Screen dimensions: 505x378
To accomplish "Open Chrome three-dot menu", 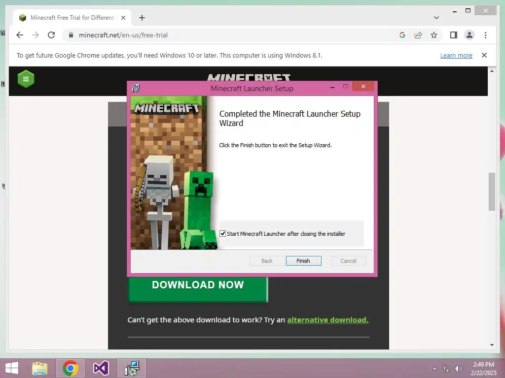I will 485,35.
